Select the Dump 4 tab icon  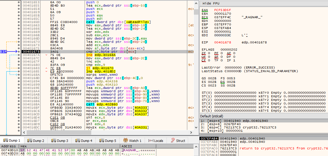point(78,140)
